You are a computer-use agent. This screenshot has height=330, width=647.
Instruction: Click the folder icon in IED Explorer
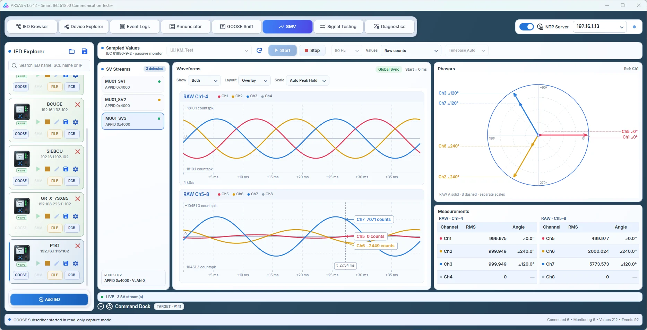72,52
